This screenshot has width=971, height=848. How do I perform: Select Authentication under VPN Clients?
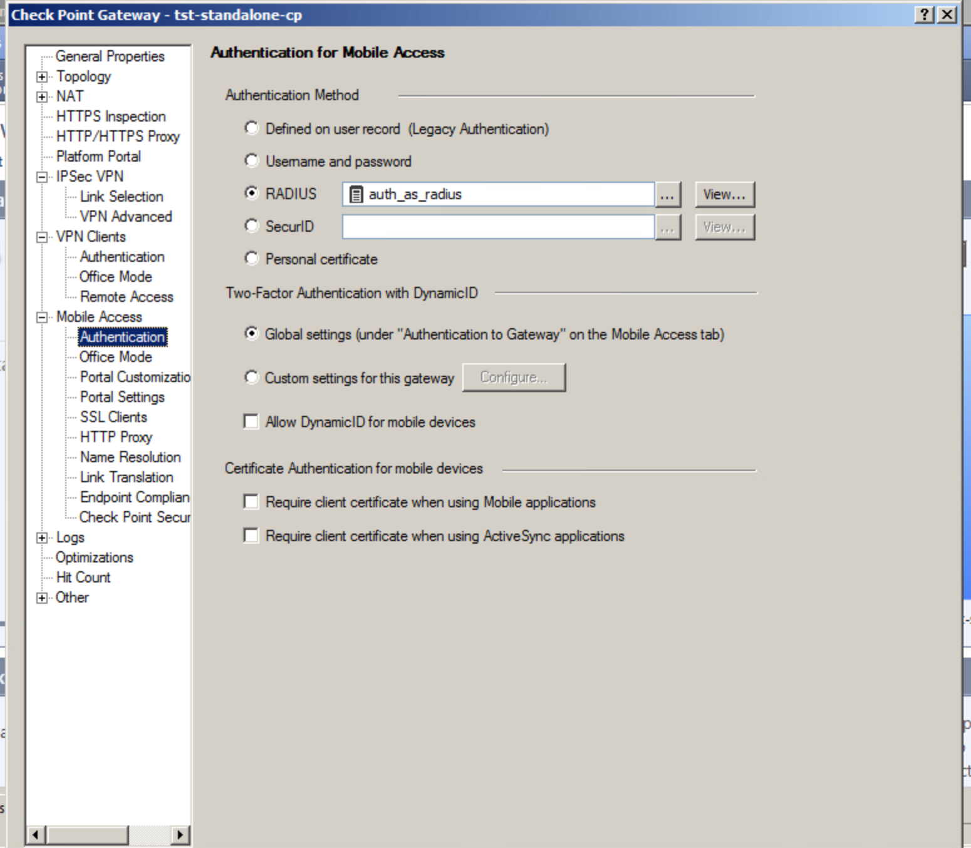122,257
